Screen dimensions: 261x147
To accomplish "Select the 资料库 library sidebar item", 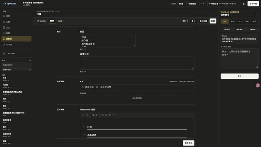I will point(16,39).
